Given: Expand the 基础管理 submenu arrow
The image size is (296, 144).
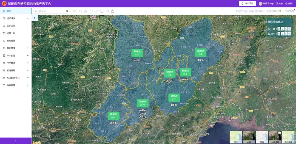Looking at the screenshot, I should pos(28,48).
